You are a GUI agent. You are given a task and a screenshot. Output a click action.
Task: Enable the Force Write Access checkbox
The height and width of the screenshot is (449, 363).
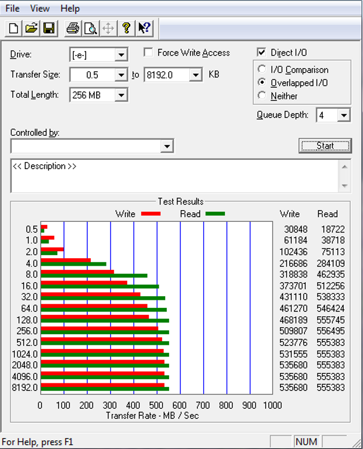click(x=148, y=53)
